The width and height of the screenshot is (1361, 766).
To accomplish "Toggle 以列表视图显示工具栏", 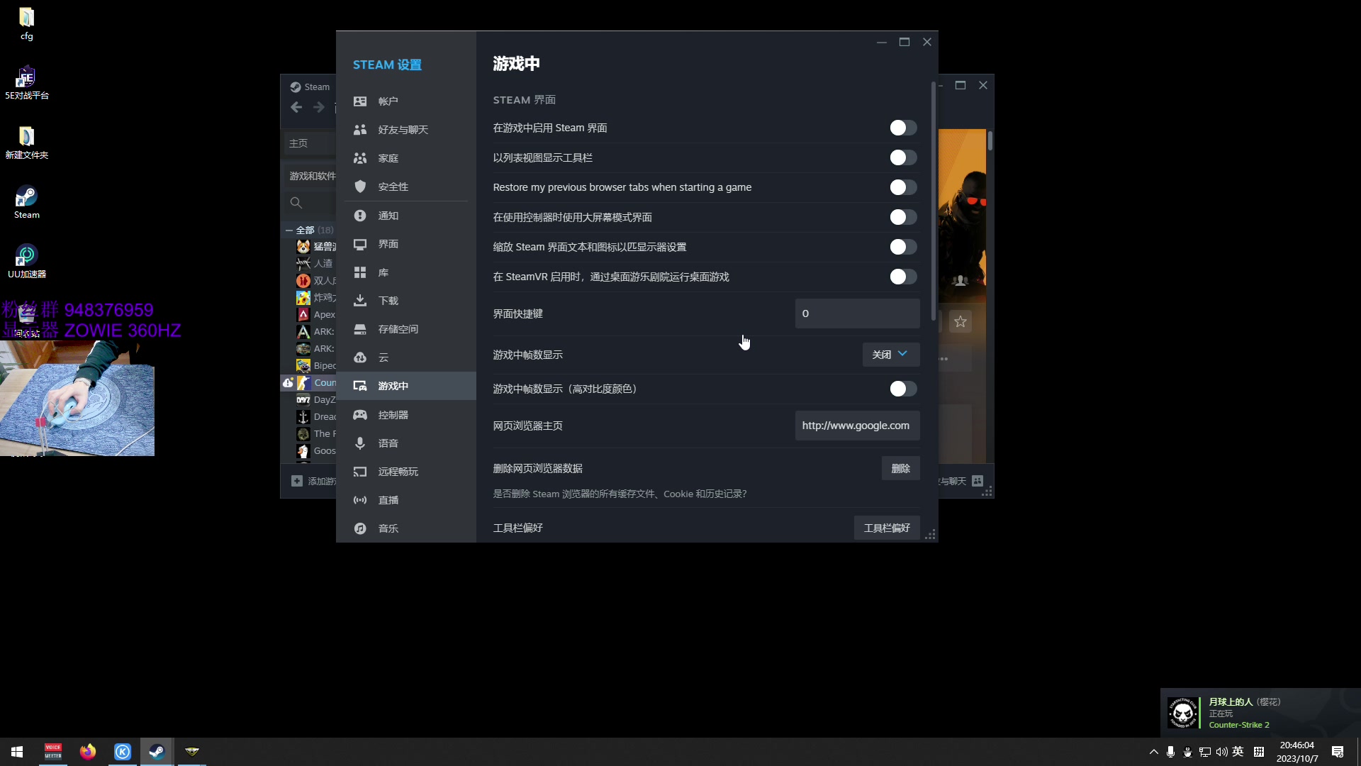I will (903, 157).
